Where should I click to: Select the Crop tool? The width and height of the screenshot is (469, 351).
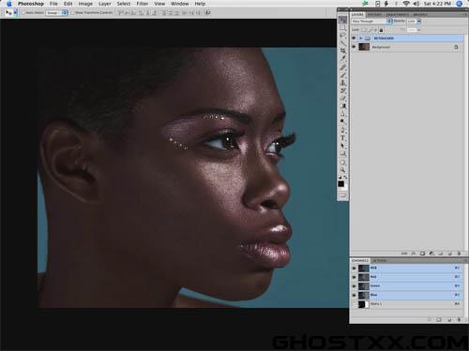pyautogui.click(x=343, y=51)
